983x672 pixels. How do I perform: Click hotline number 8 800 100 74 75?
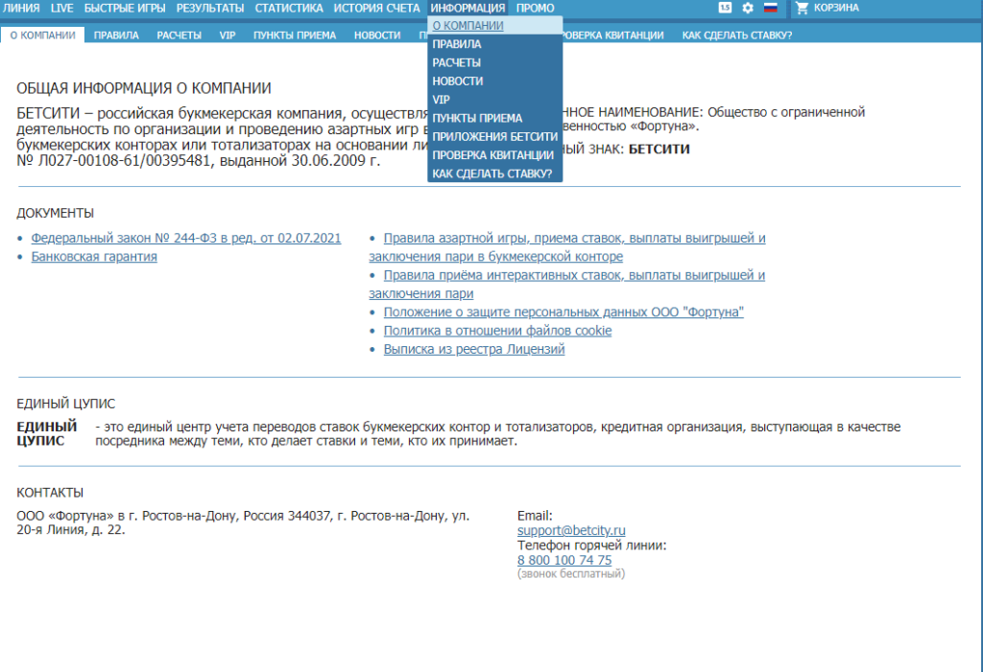(x=564, y=560)
